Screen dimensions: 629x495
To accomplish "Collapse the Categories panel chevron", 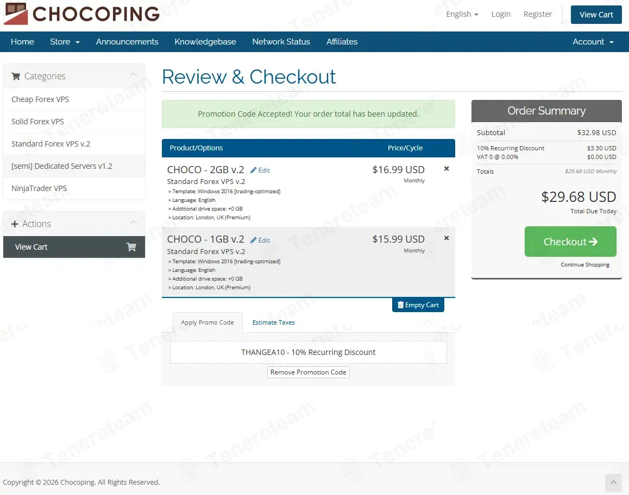I will coord(134,75).
